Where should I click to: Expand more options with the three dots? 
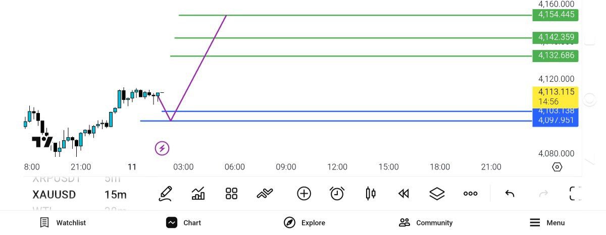(x=470, y=194)
